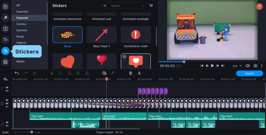
Task: Click the red timeline playhead marker
Action: click(107, 79)
